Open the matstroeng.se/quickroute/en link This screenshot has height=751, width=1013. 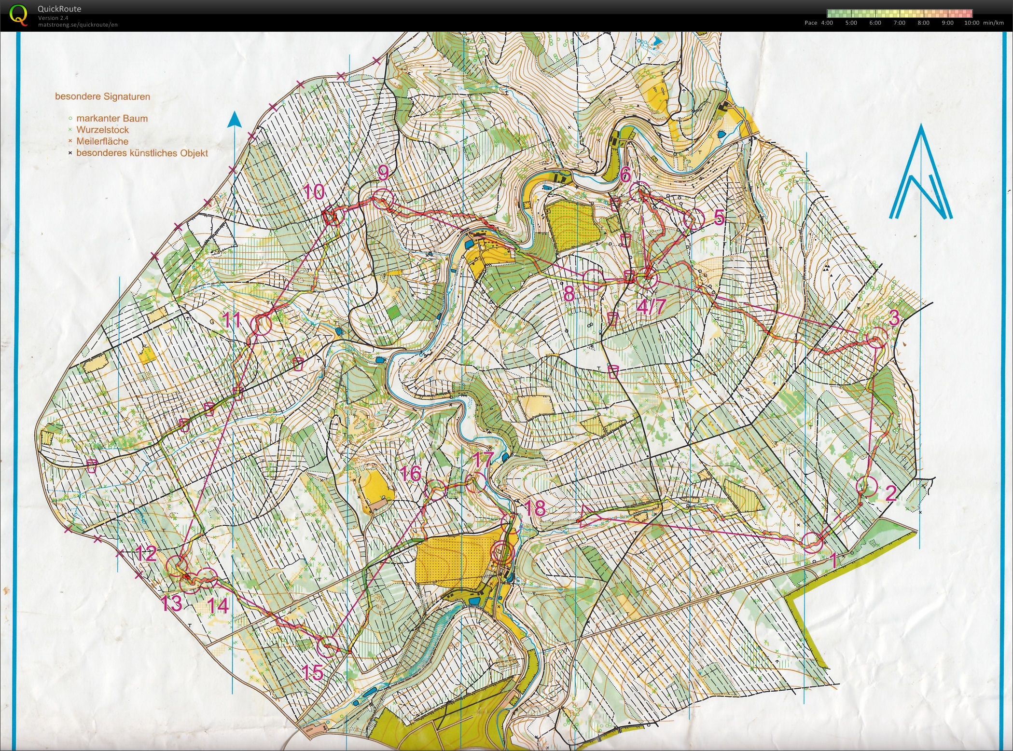pyautogui.click(x=78, y=25)
